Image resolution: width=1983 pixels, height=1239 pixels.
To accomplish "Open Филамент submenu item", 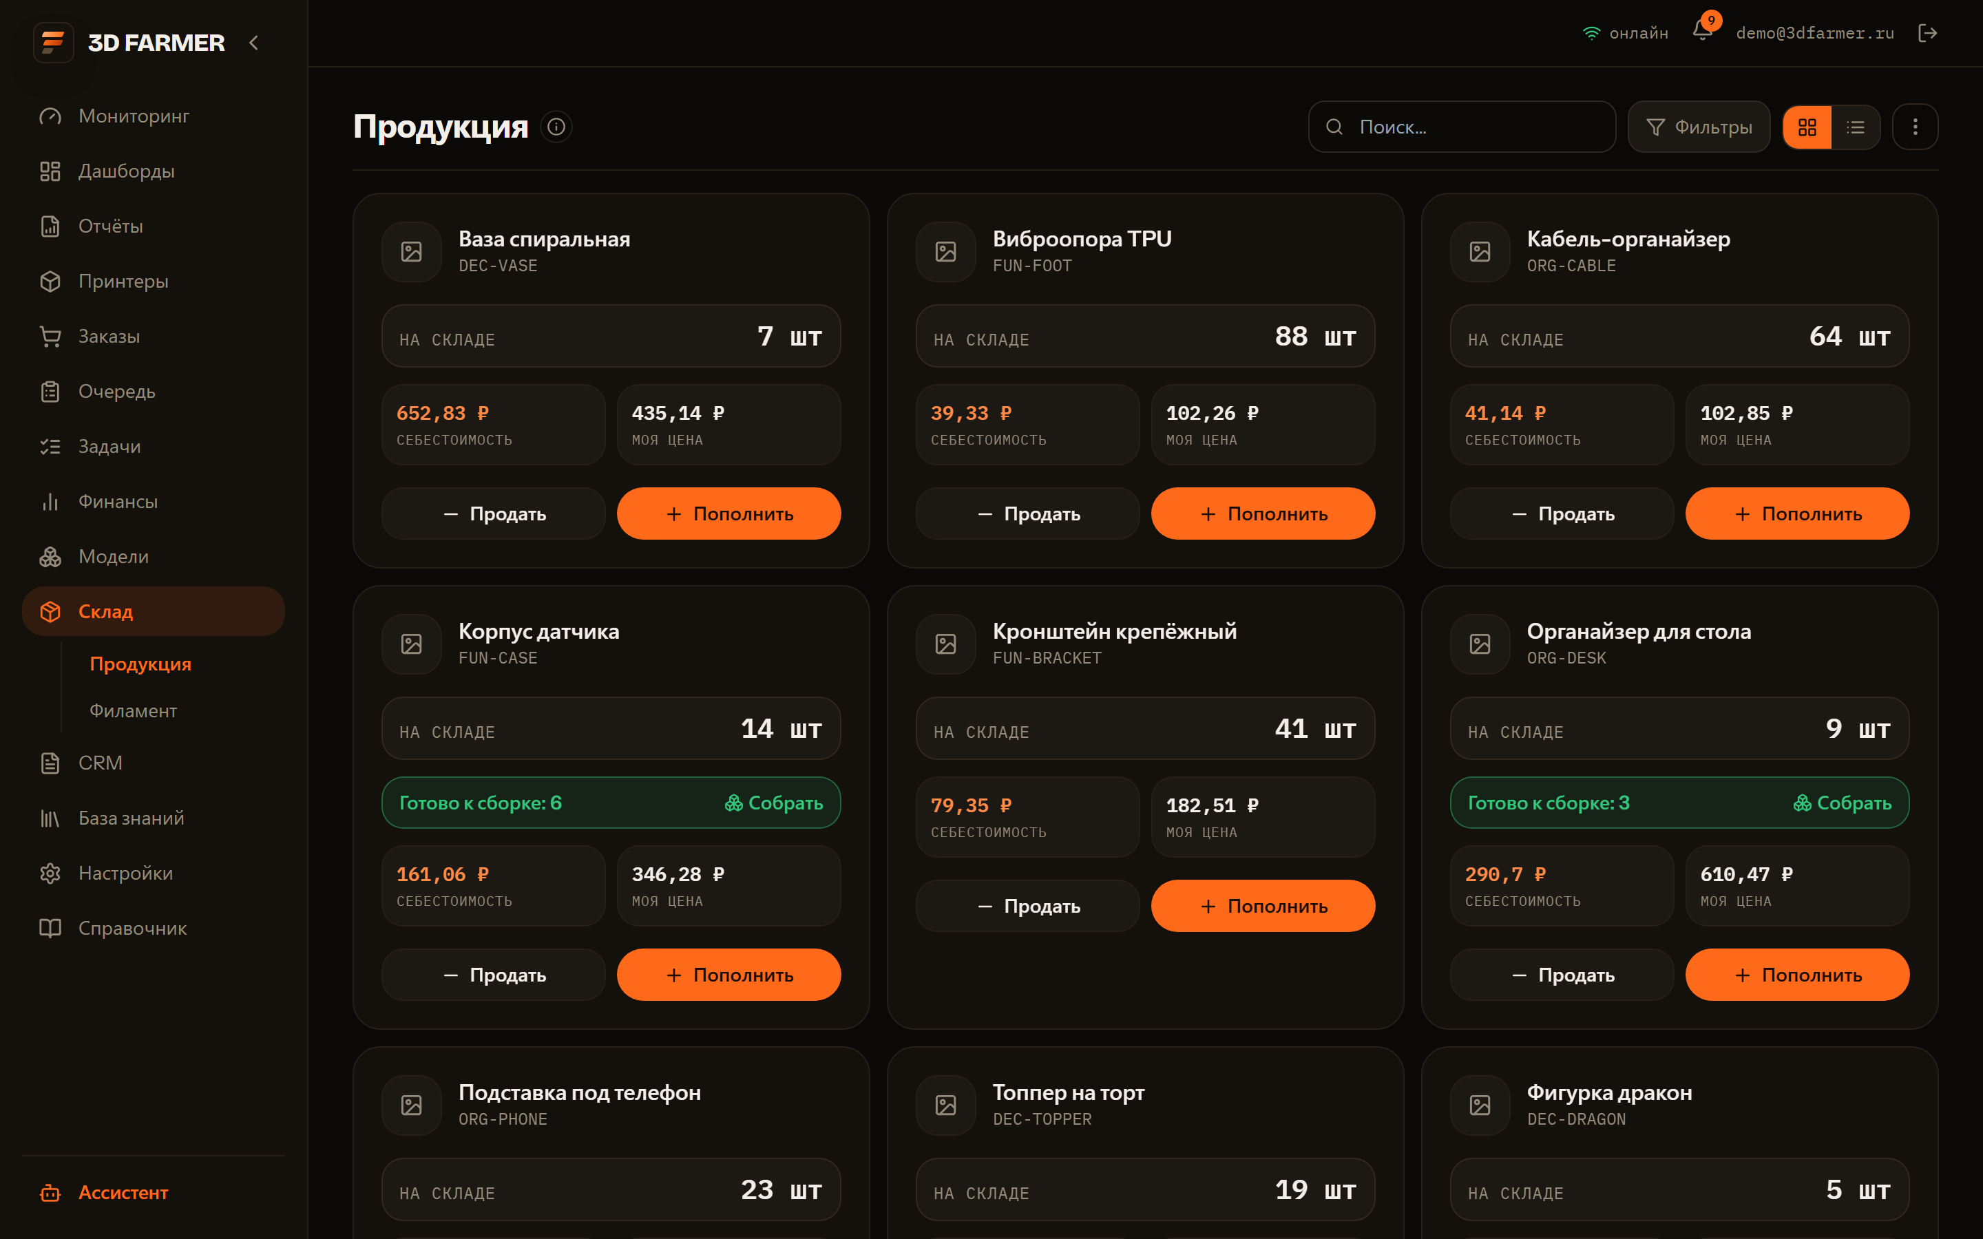I will coord(133,710).
